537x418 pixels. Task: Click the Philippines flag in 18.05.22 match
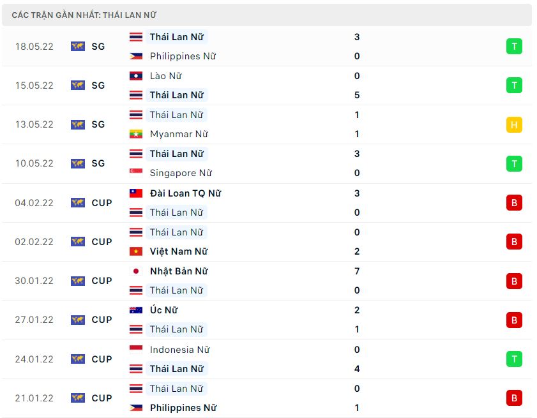(x=136, y=56)
